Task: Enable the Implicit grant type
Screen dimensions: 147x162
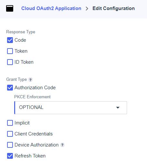Action: (x=10, y=123)
